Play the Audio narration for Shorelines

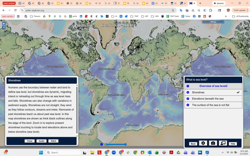tap(41, 141)
